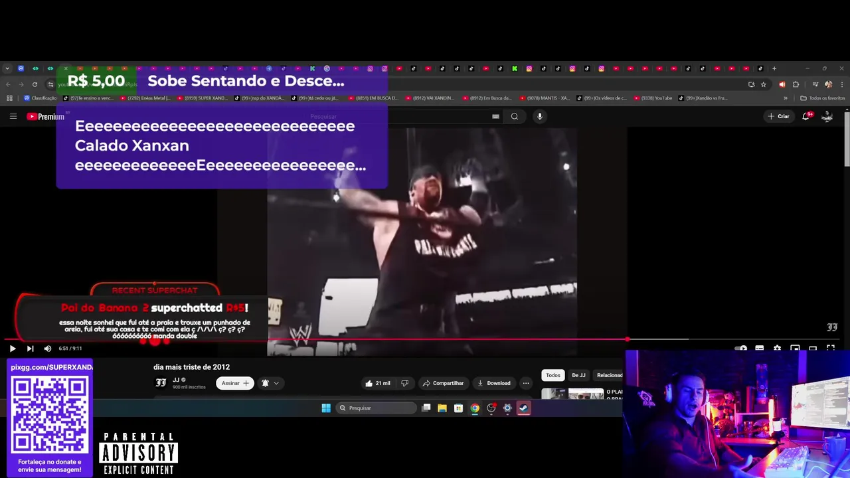
Task: Go back in Chrome
Action: [8, 84]
